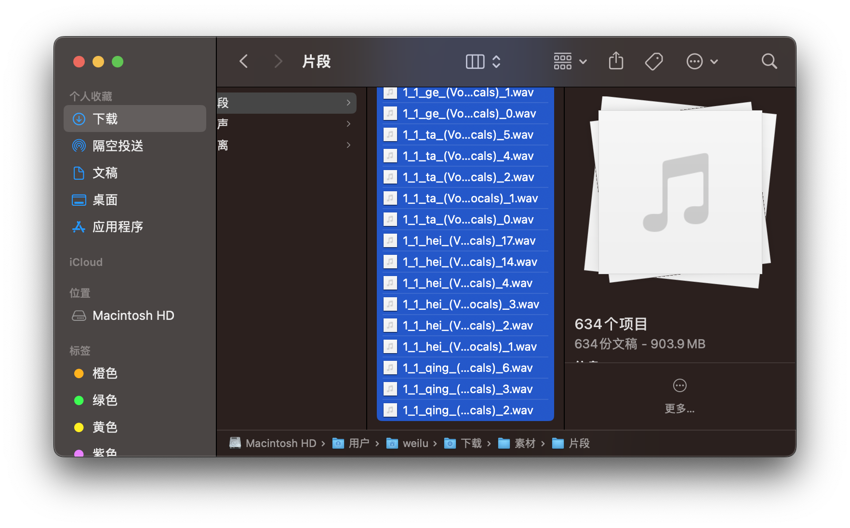Viewport: 850px width, 528px height.
Task: Click the 橙色 orange tag
Action: click(135, 373)
